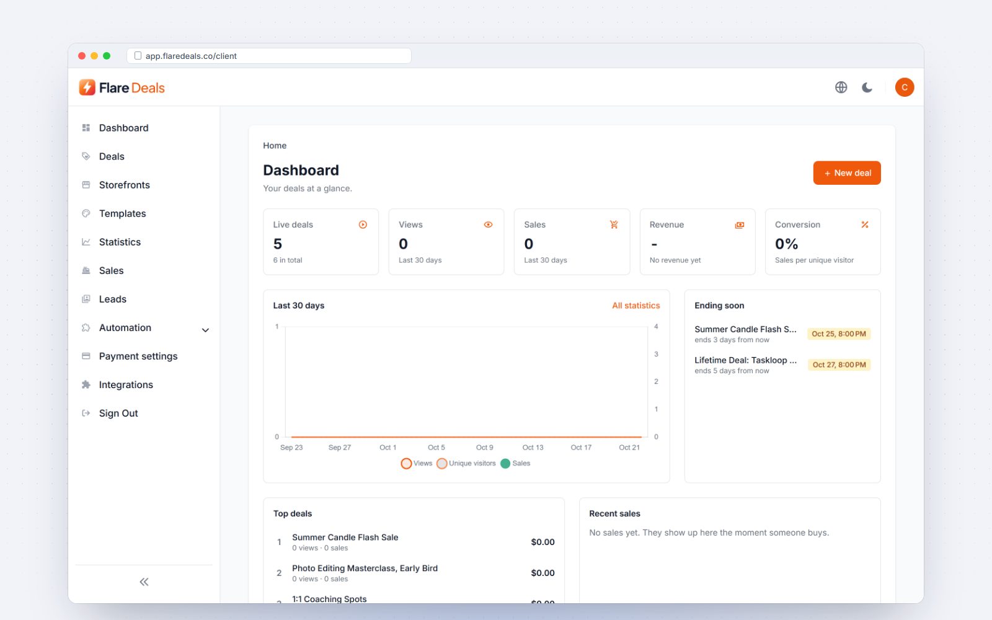Viewport: 992px width, 620px height.
Task: Select Templates in the sidebar
Action: (123, 213)
